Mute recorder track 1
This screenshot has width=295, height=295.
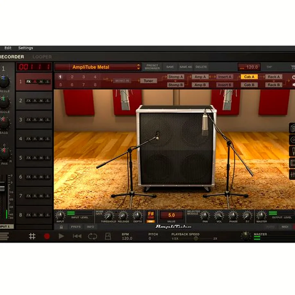pos(41,82)
